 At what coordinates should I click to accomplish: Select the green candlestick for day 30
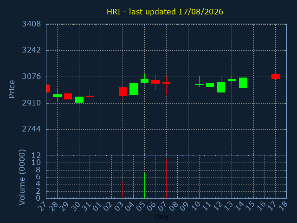(79, 99)
